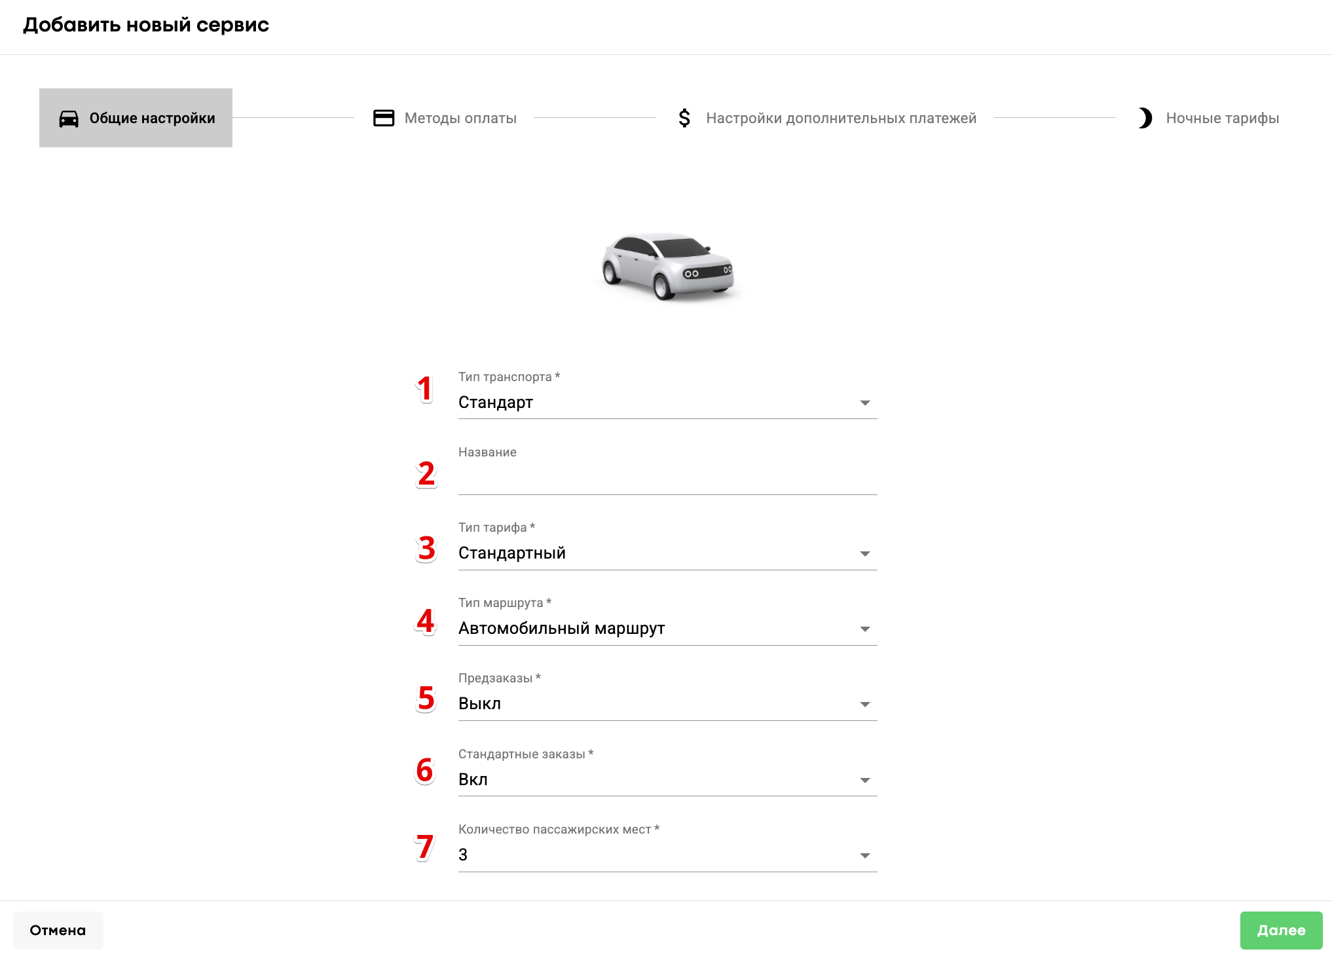Select the Общие настройки step
1332x960 pixels.
(152, 118)
